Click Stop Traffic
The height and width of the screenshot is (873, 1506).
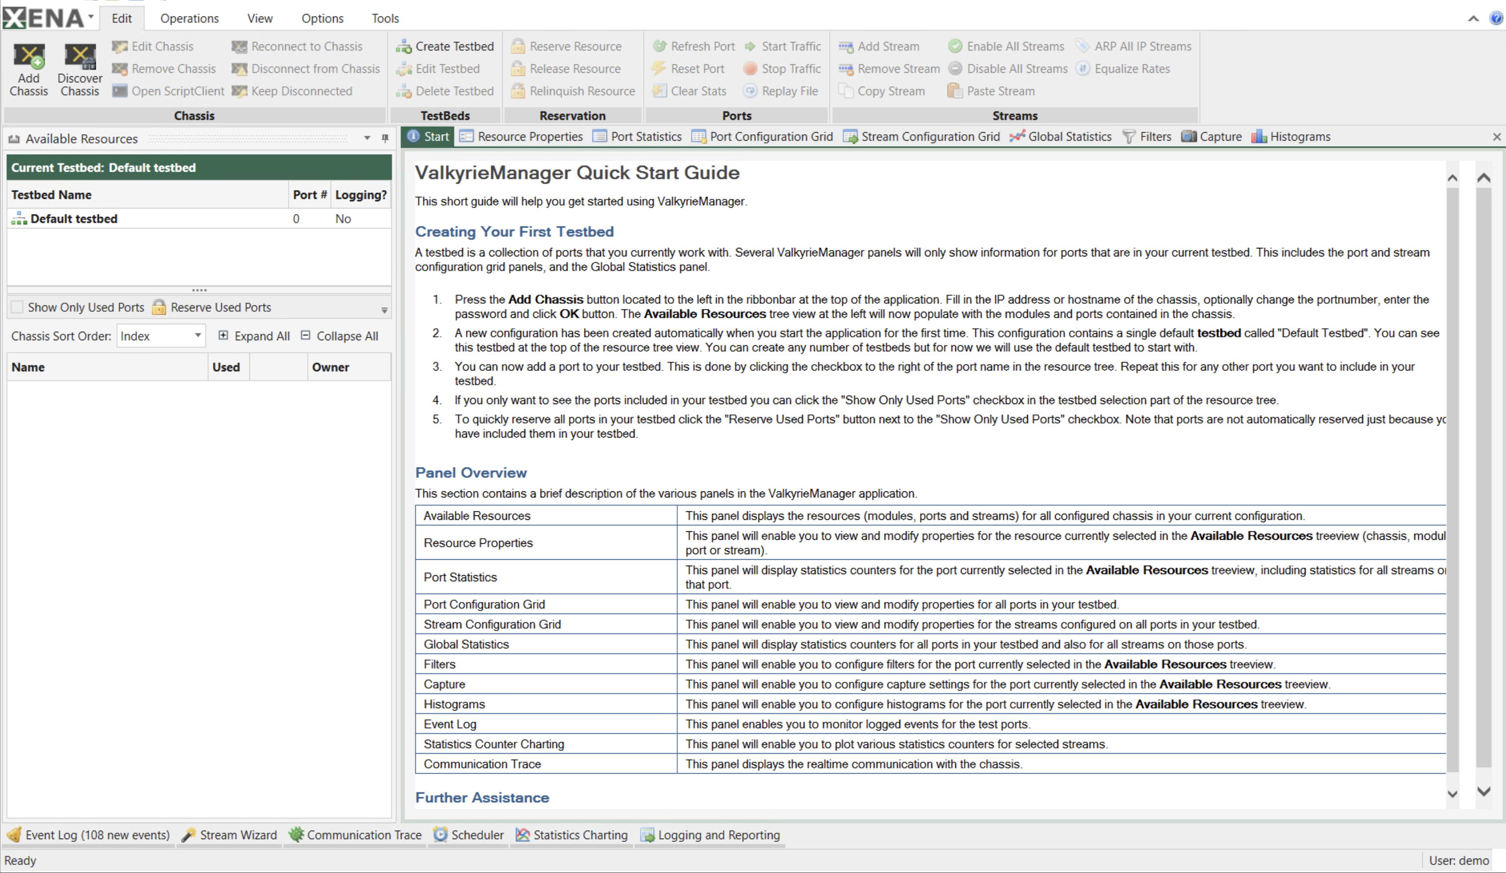click(x=782, y=69)
